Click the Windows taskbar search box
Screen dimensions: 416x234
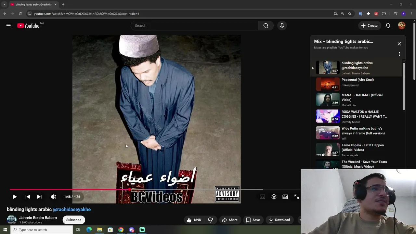pyautogui.click(x=41, y=230)
